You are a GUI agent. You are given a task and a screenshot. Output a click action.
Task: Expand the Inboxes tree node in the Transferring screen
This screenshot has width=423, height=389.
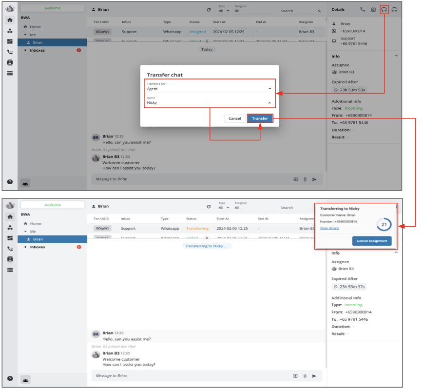[25, 247]
